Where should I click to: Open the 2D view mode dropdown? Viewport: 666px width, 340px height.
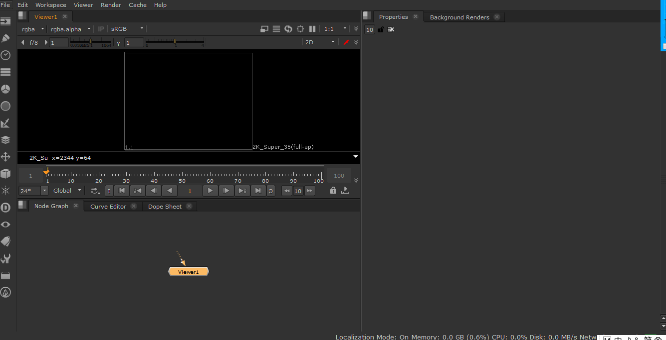pos(320,42)
